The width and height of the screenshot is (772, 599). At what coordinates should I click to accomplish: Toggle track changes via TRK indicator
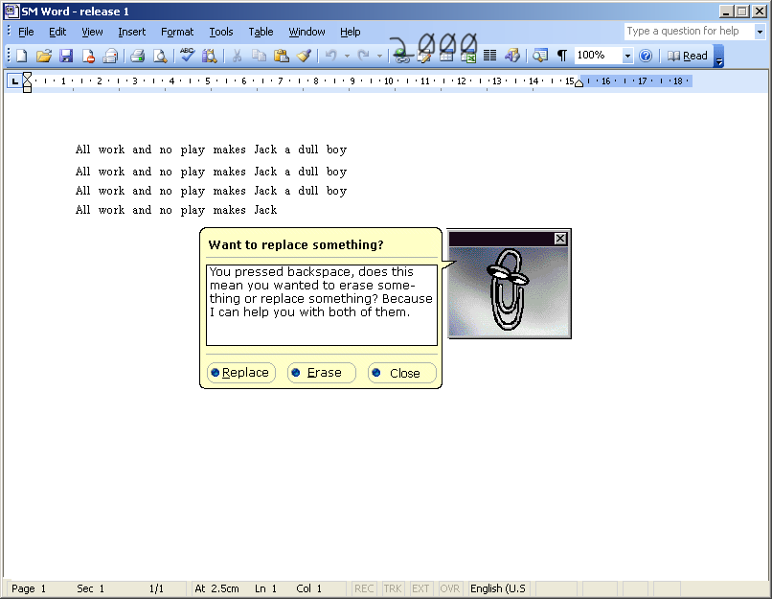click(x=392, y=588)
